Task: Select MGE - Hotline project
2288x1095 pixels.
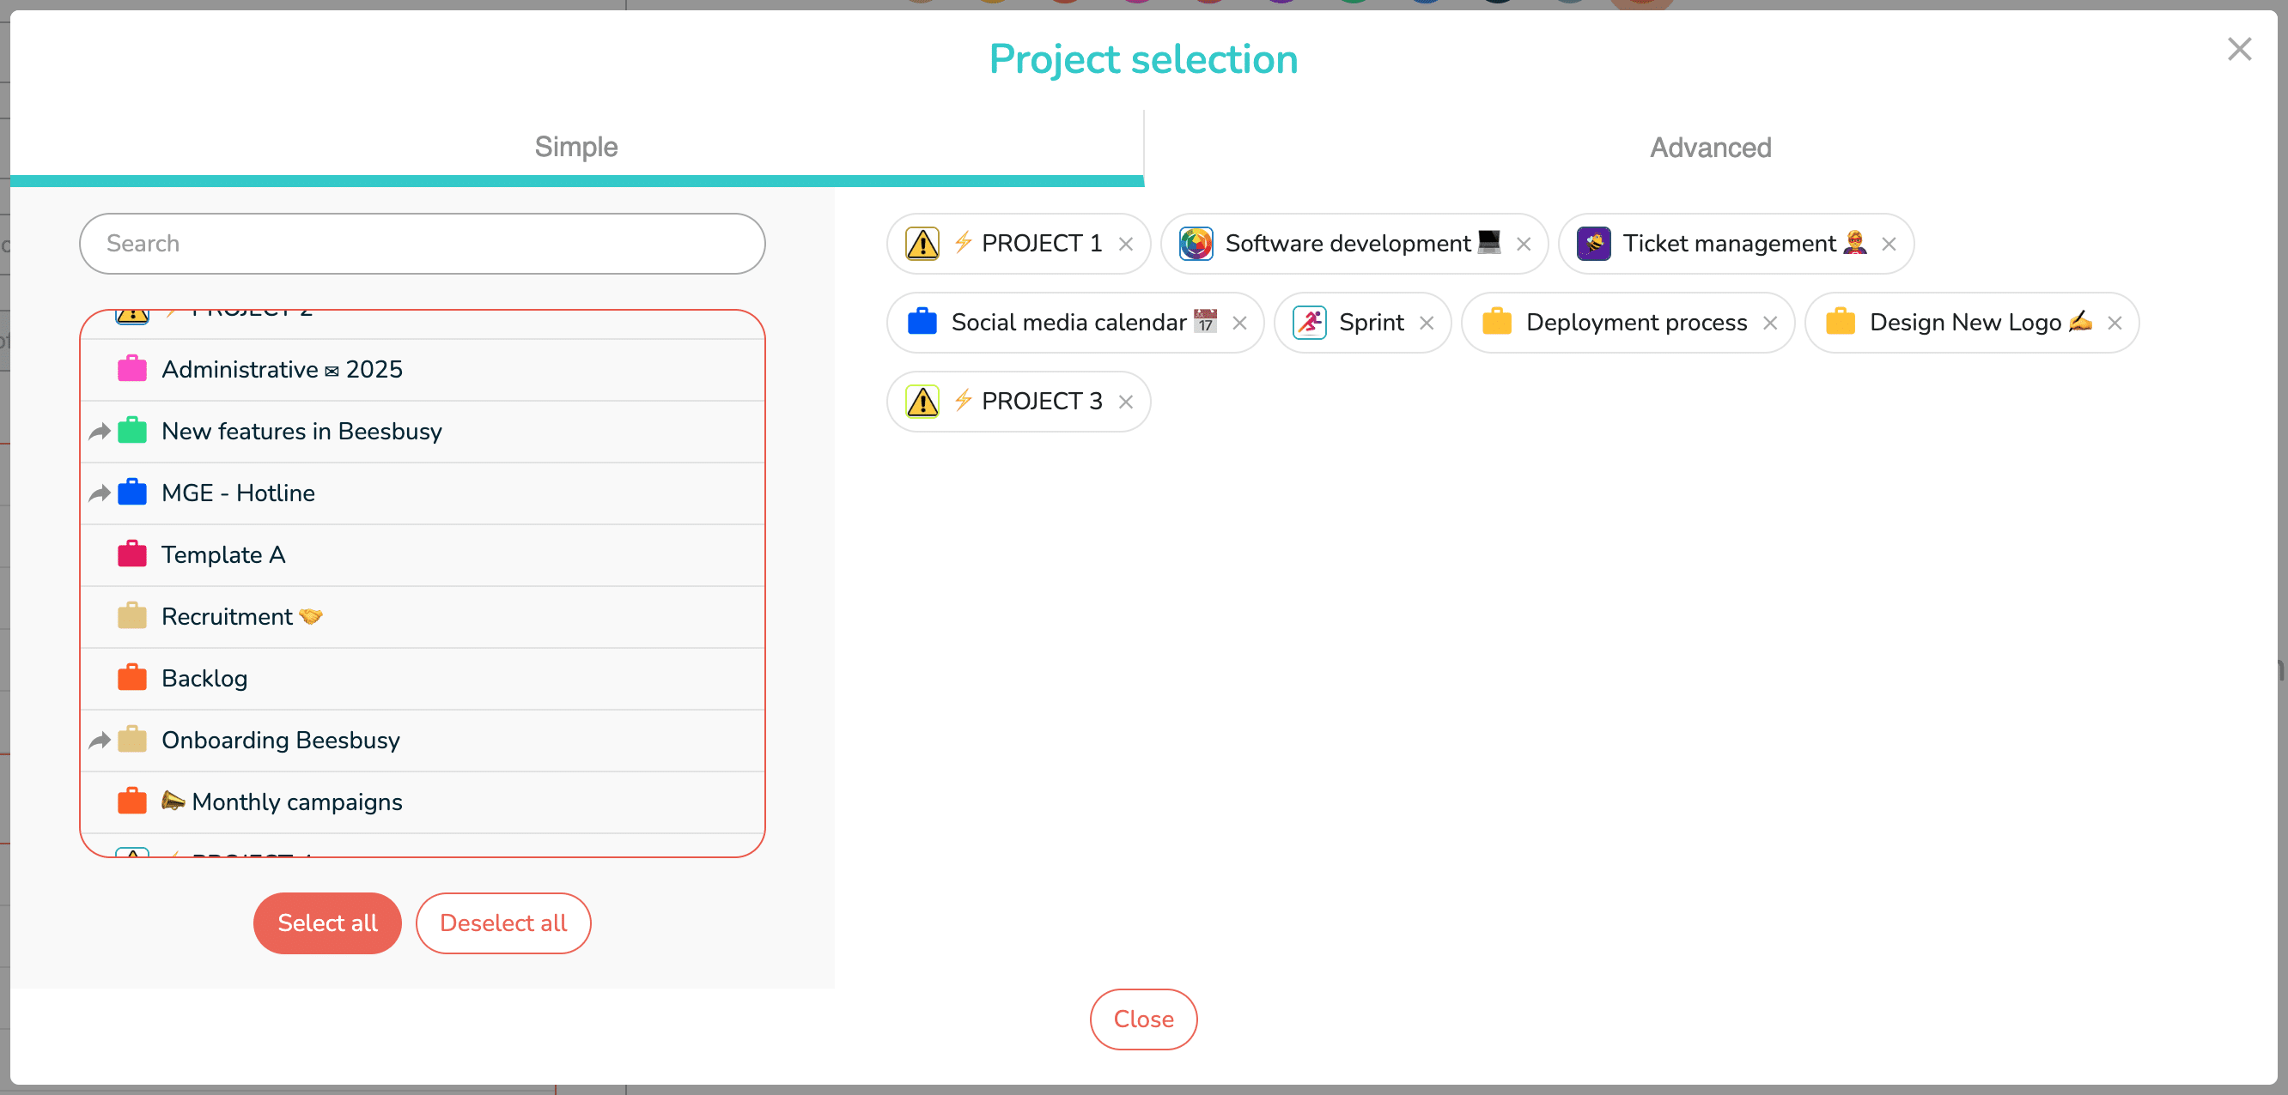Action: tap(422, 493)
